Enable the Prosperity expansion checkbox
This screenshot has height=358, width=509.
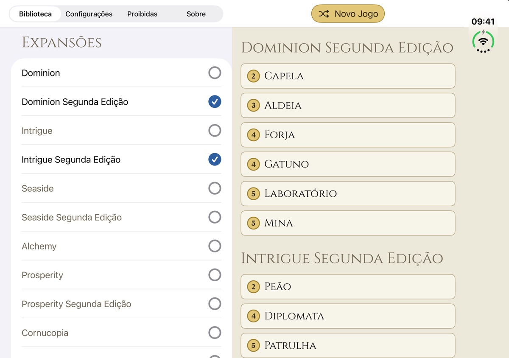tap(215, 275)
